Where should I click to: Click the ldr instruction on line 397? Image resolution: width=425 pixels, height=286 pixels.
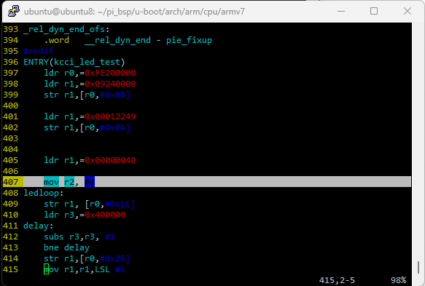[x=51, y=73]
